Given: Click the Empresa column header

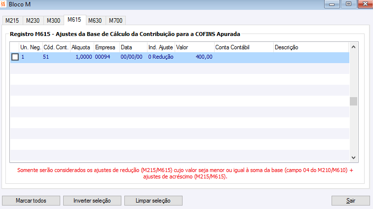Looking at the screenshot, I should [107, 47].
